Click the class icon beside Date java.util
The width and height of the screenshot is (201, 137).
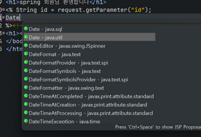[x=26, y=37]
